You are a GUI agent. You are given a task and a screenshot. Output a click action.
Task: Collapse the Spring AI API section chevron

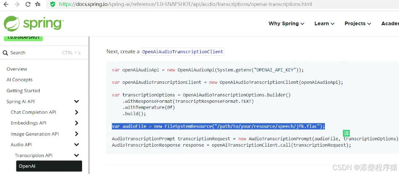pyautogui.click(x=76, y=102)
